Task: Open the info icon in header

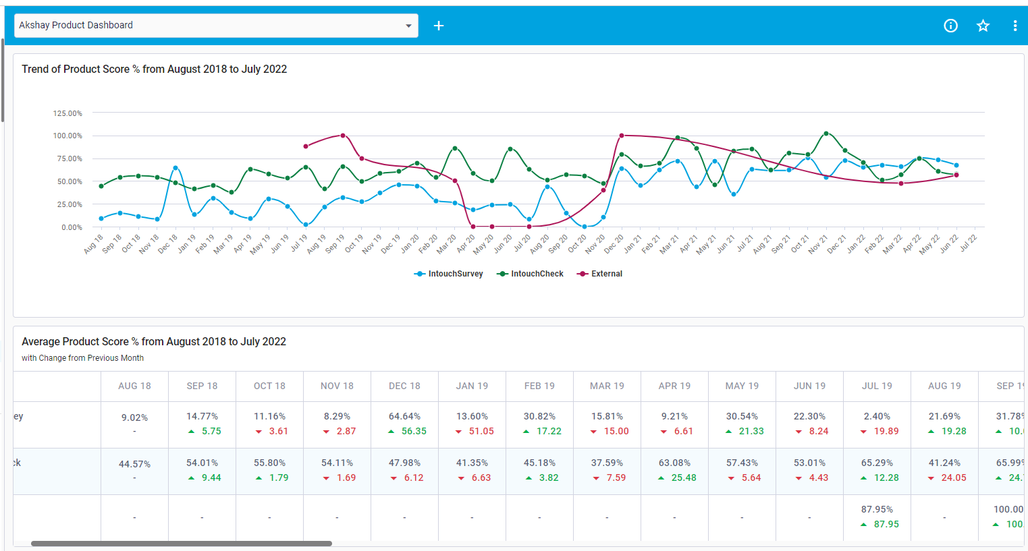Action: point(950,26)
